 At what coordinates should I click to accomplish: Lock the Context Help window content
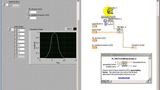click(x=105, y=81)
